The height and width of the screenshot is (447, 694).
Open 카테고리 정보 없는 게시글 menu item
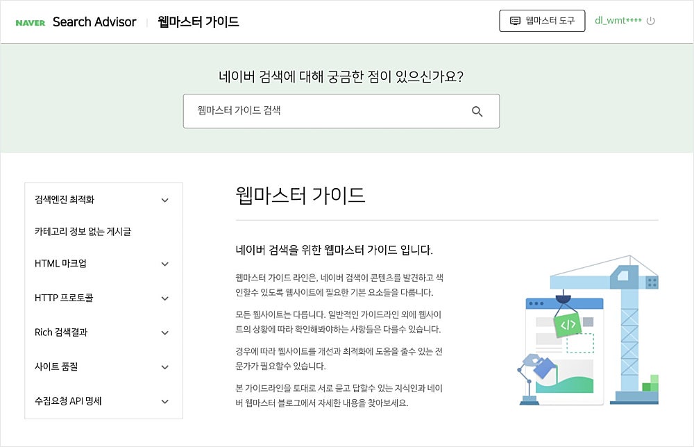click(83, 231)
